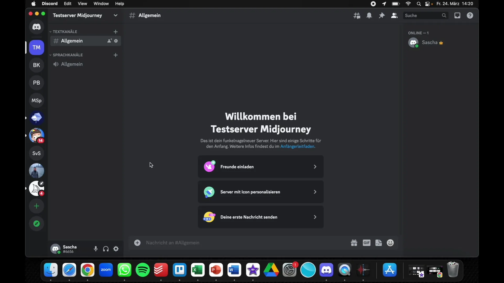
Task: Click the green plus add server button
Action: coord(36,206)
